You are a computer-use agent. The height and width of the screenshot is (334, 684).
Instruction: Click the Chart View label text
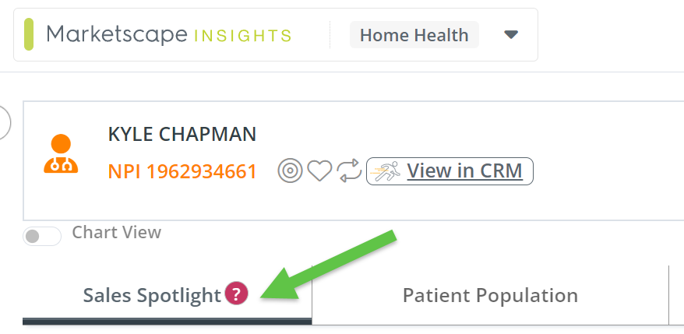[x=116, y=232]
